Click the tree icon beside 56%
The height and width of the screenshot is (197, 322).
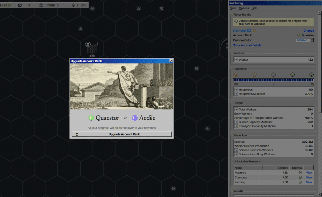click(73, 5)
